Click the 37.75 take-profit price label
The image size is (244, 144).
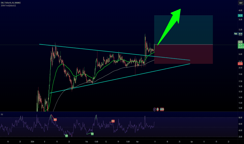240,15
